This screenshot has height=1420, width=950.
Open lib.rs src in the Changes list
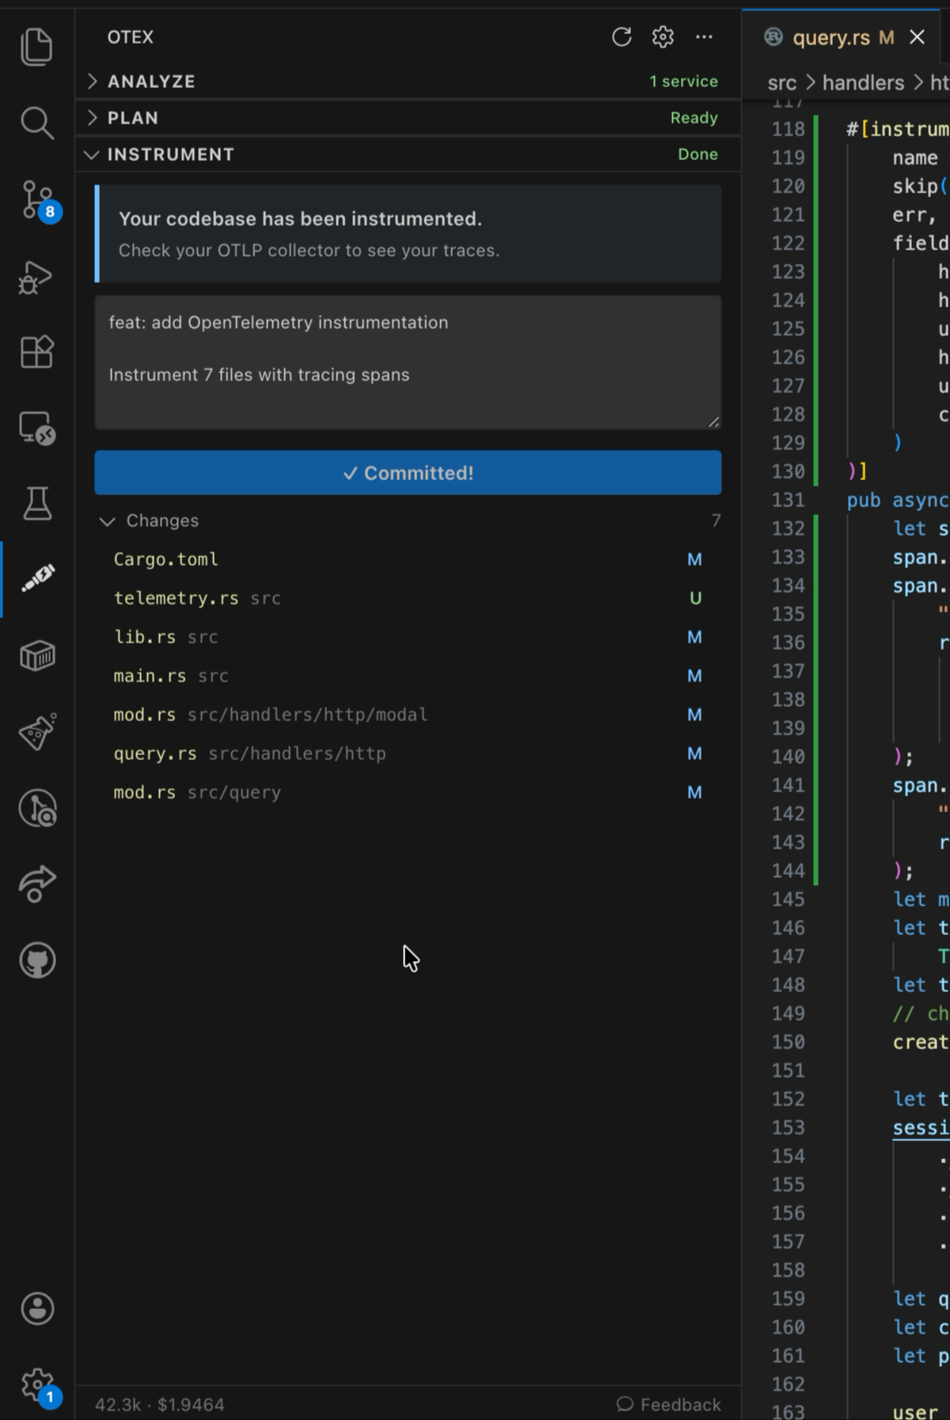408,637
